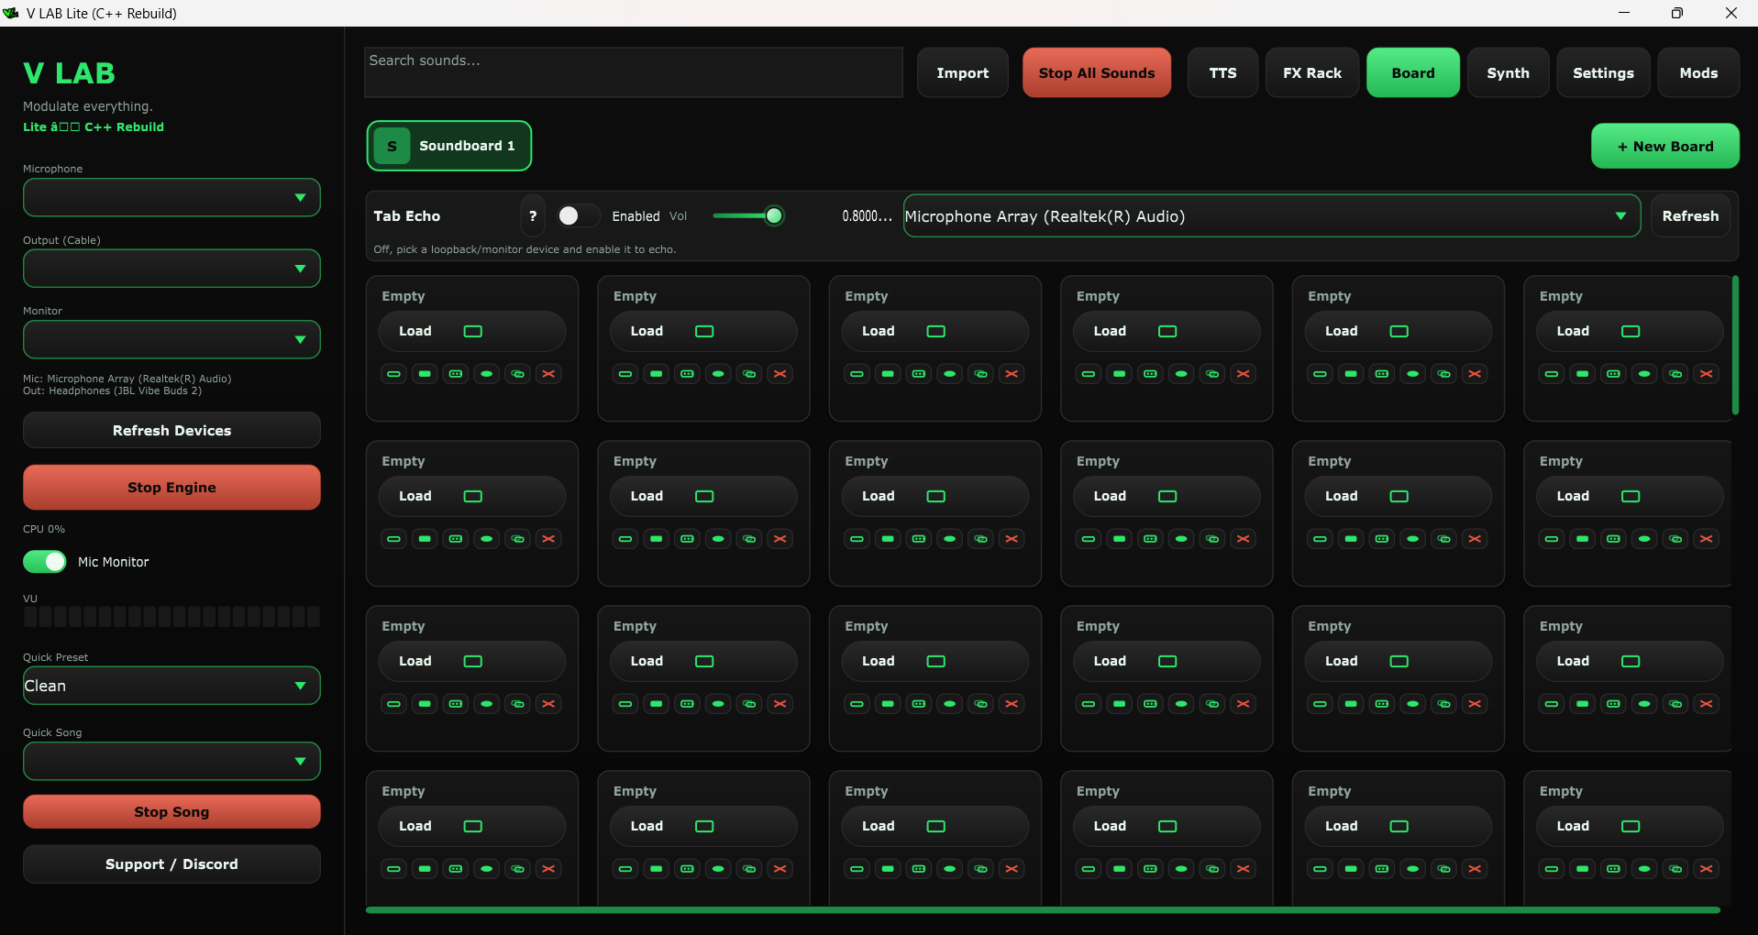1758x935 pixels.
Task: Click the filled rectangle icon on the top-left Empty pad
Action: (425, 374)
